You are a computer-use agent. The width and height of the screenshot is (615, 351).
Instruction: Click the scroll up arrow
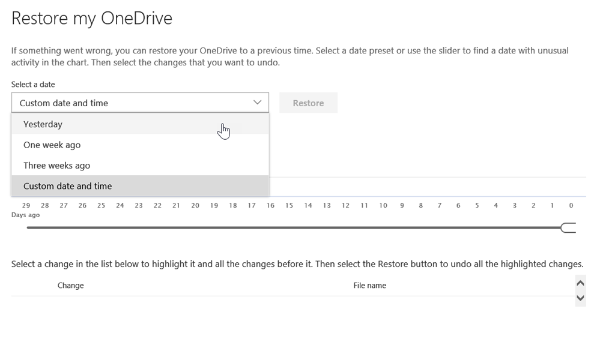(x=580, y=283)
